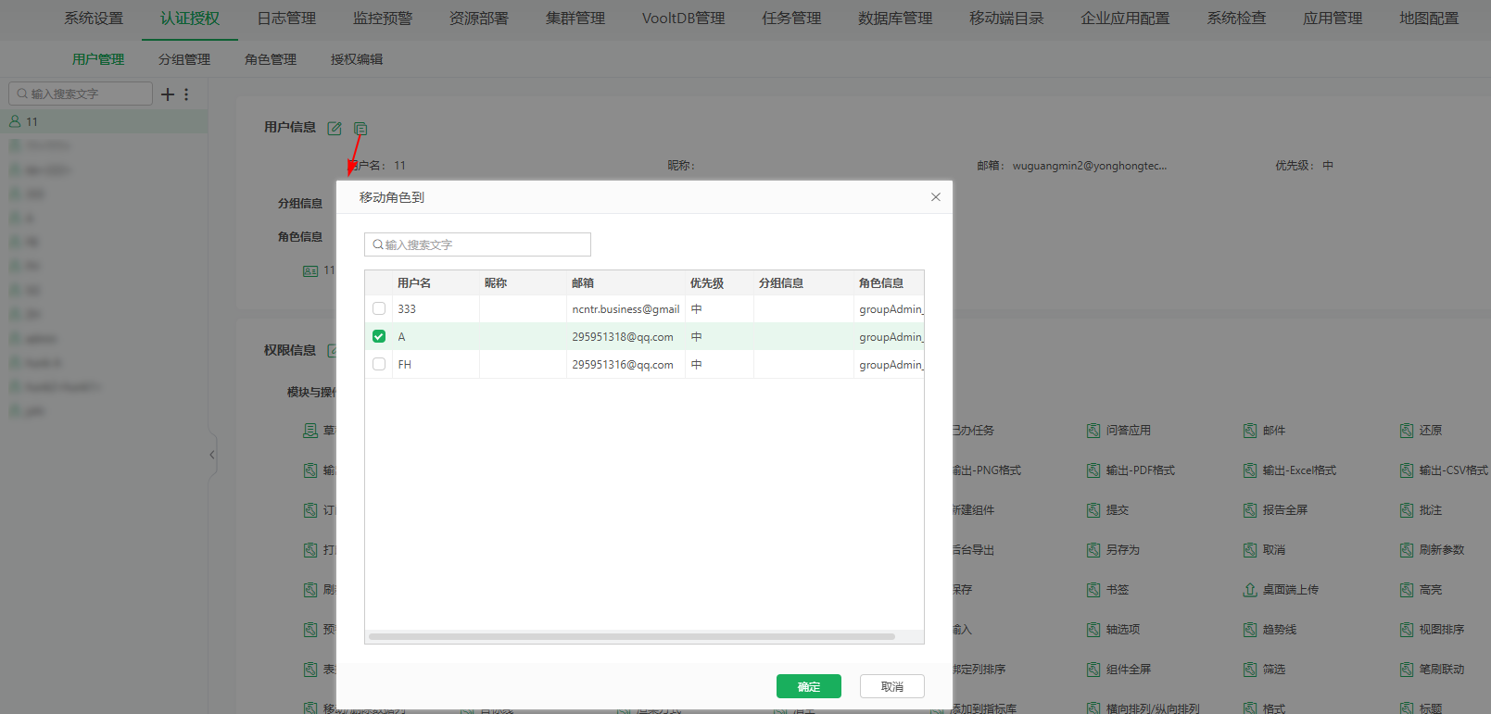
Task: Click the dialog search text field
Action: 477,244
